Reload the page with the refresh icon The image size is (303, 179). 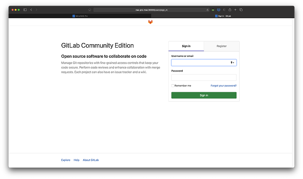[207, 10]
